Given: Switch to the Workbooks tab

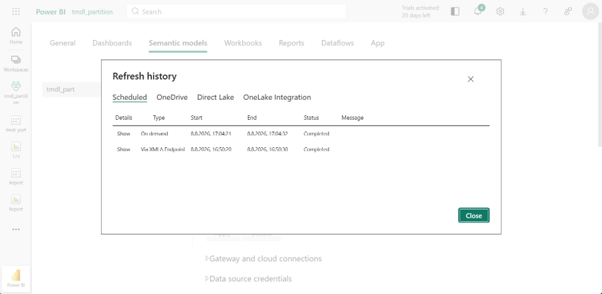Looking at the screenshot, I should point(243,43).
